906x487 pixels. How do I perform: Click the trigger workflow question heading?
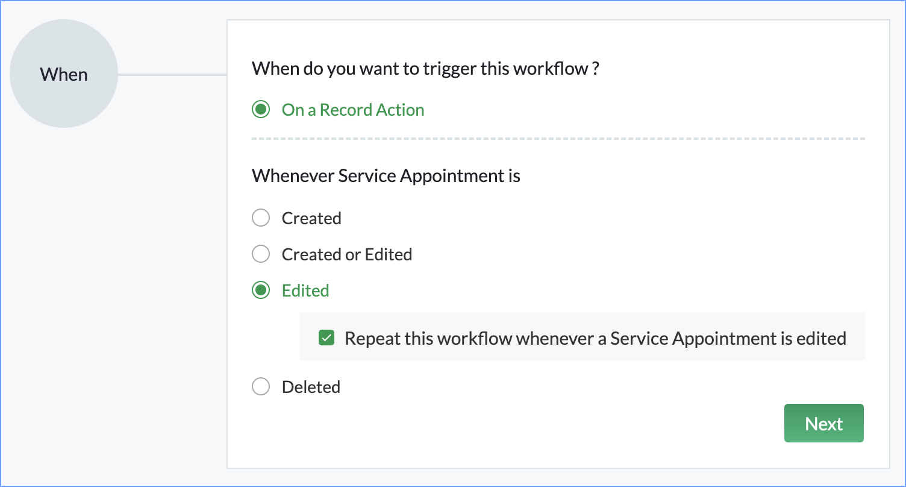pyautogui.click(x=425, y=69)
